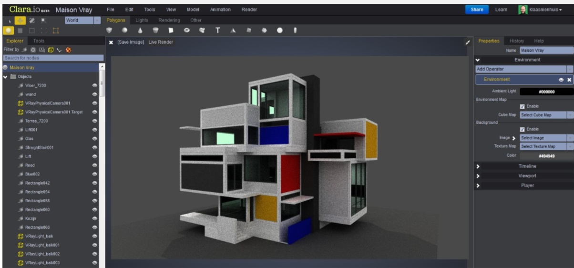574x268 pixels.
Task: Collapse the Objects folder in the tree
Action: [5, 77]
